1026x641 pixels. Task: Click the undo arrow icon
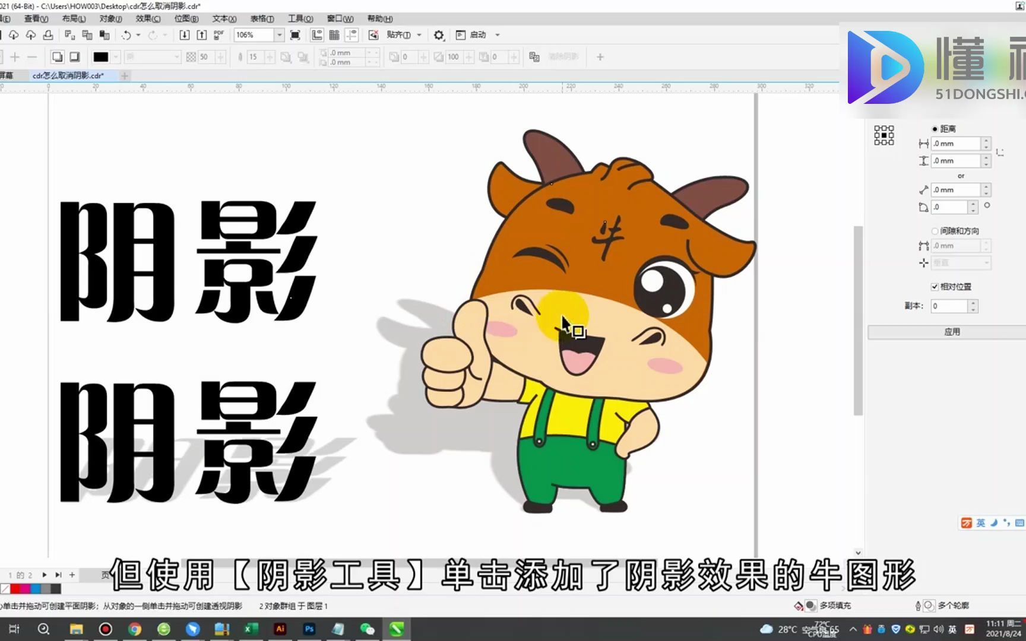(125, 35)
